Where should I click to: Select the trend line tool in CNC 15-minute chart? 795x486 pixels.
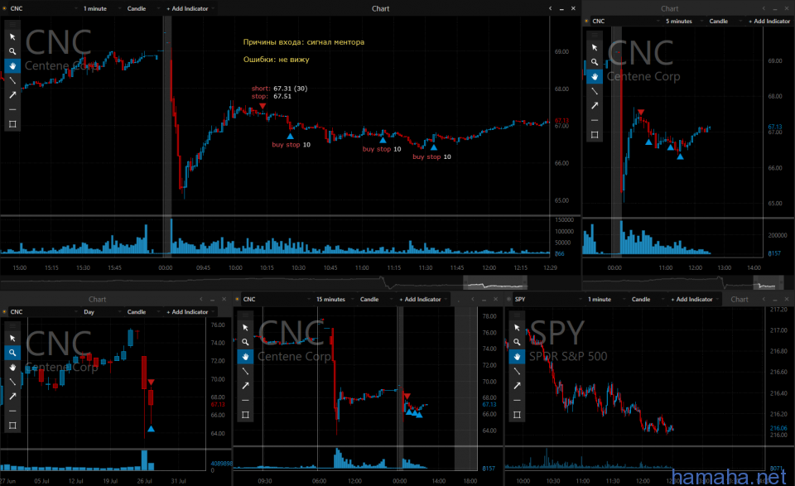[x=245, y=372]
